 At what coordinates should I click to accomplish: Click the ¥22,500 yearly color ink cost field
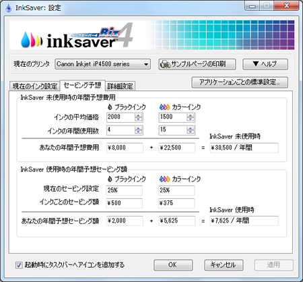[177, 148]
